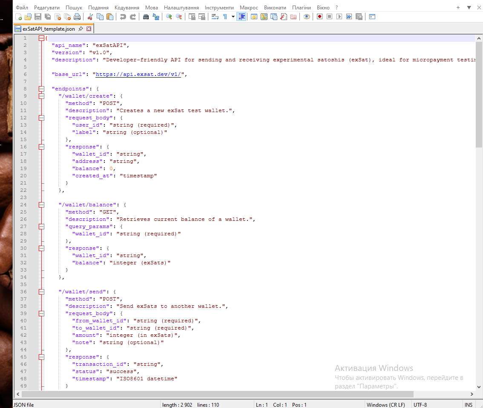Image resolution: width=483 pixels, height=408 pixels.
Task: Open the Редагувати menu
Action: click(47, 7)
